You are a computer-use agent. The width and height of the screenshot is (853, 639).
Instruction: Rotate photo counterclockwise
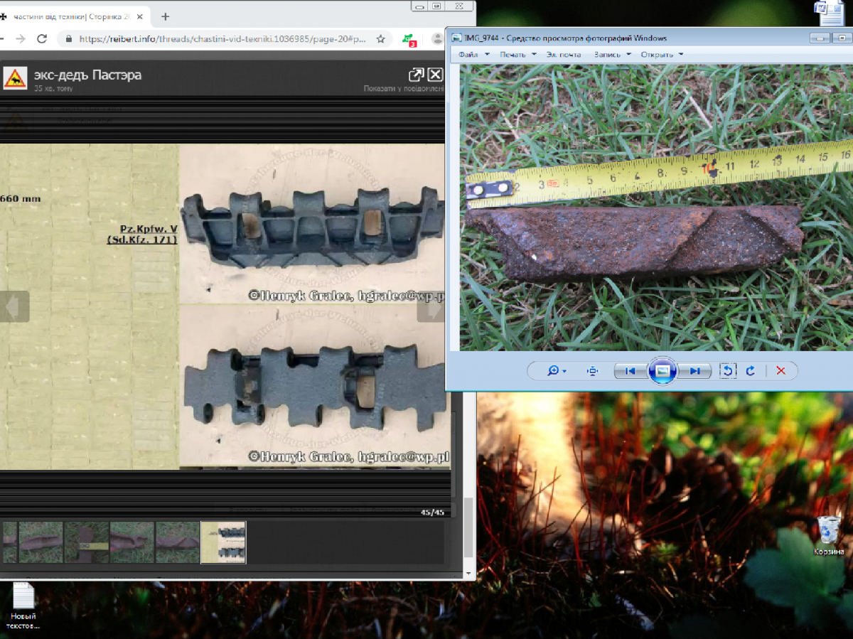click(x=727, y=371)
